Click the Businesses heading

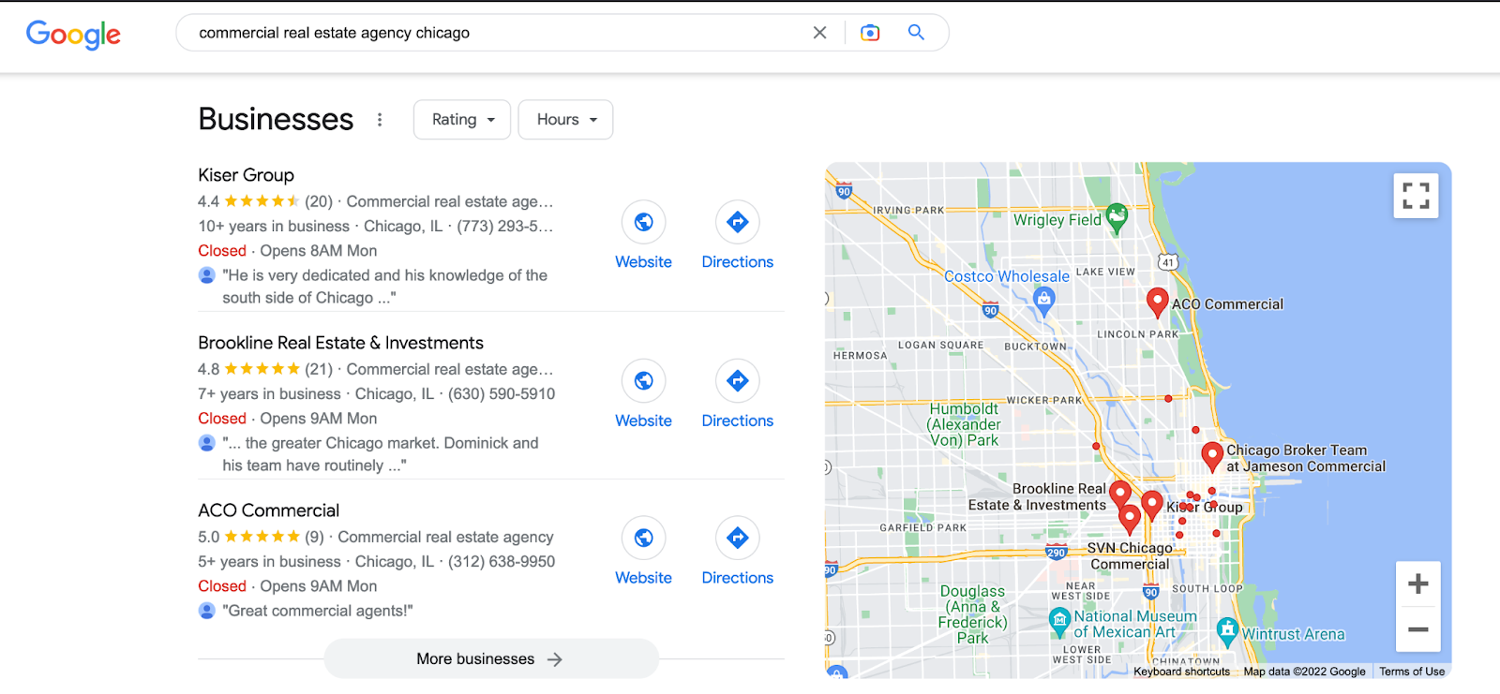276,120
